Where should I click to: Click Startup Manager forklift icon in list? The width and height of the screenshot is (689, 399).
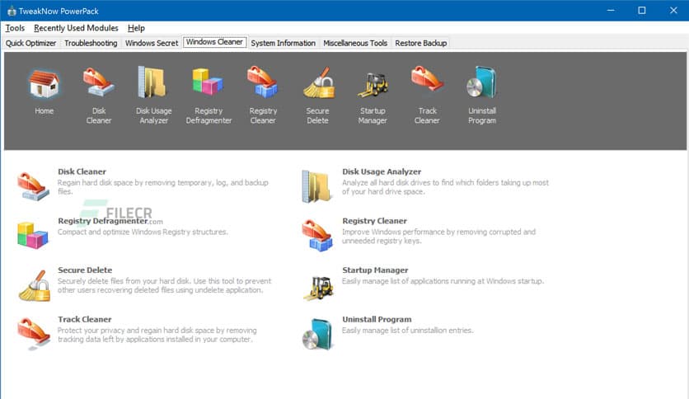click(x=319, y=288)
